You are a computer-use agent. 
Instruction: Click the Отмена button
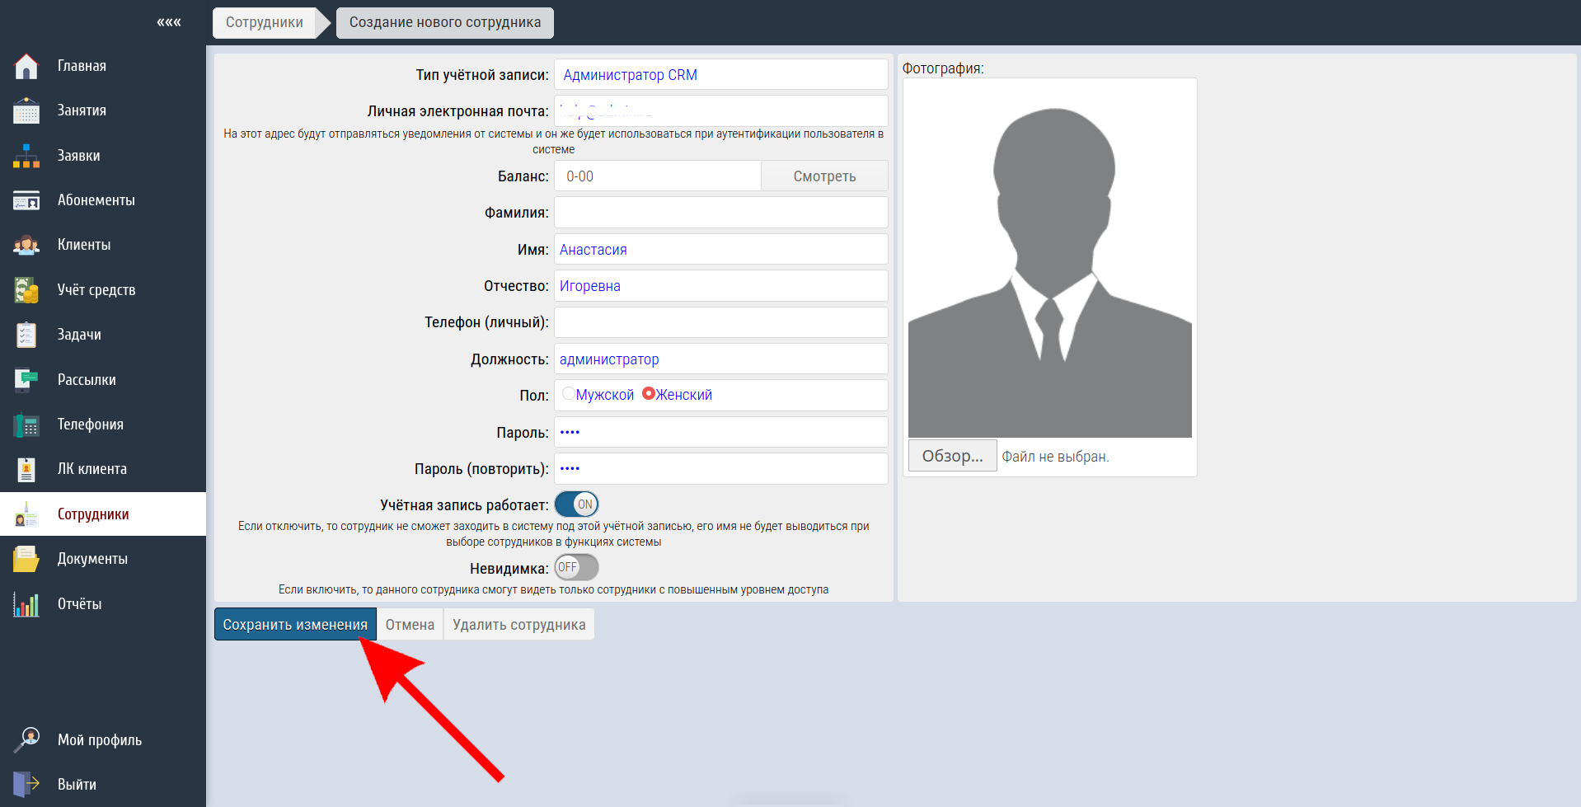point(410,624)
